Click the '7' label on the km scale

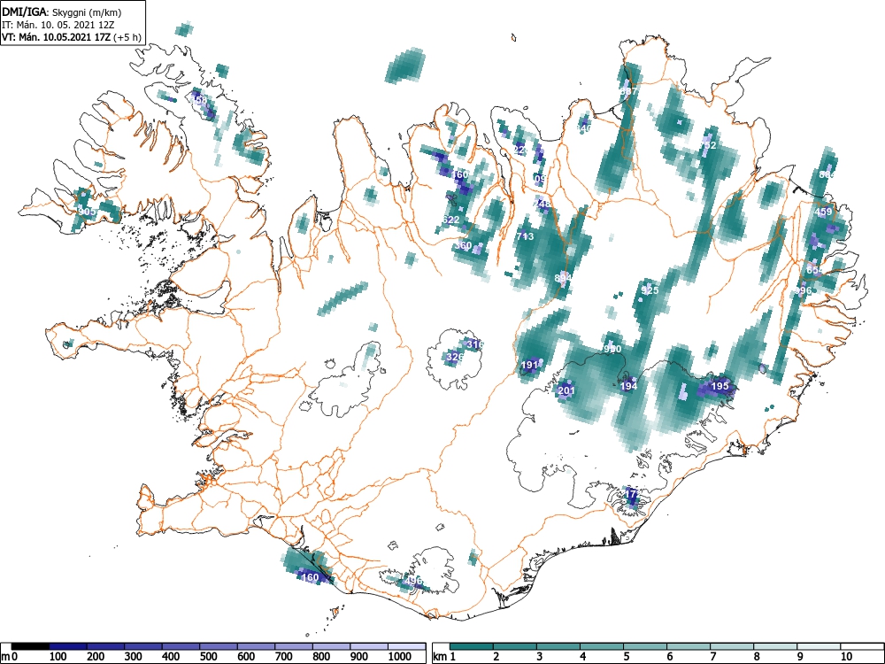712,657
